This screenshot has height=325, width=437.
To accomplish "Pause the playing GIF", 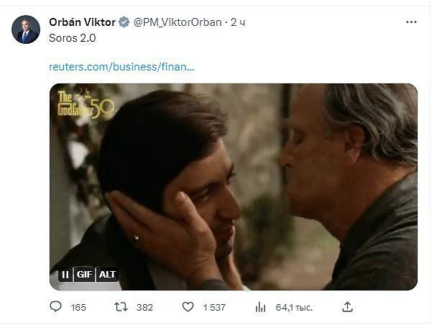I will point(65,275).
